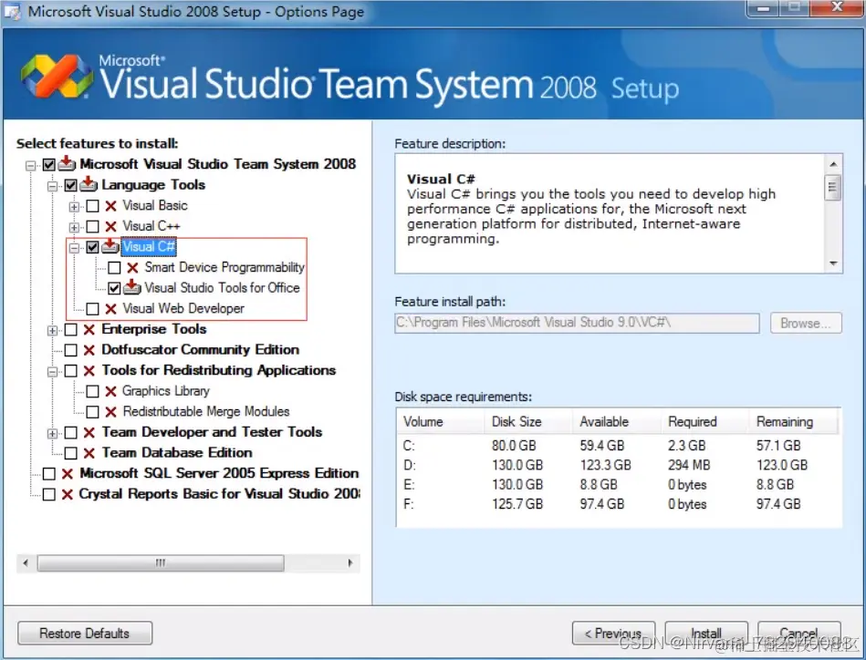Click install icon next to Language Tools

[89, 184]
